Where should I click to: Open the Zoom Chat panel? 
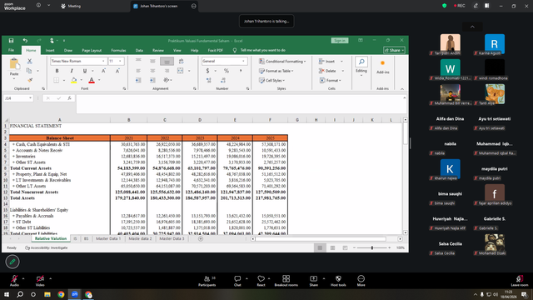pyautogui.click(x=237, y=281)
